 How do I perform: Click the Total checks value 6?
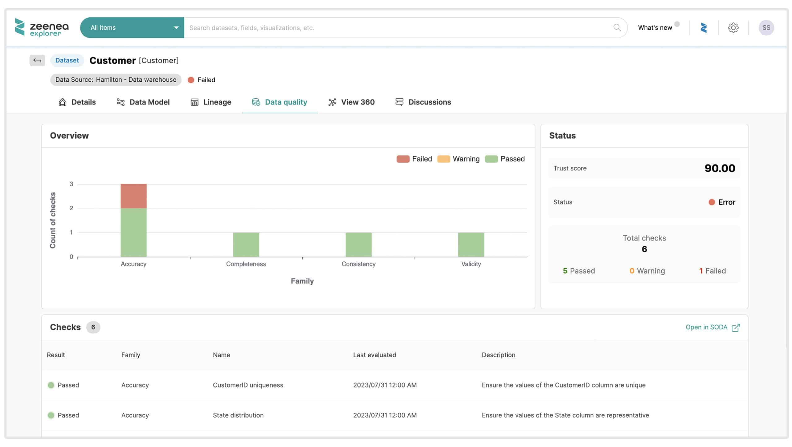[x=644, y=249]
